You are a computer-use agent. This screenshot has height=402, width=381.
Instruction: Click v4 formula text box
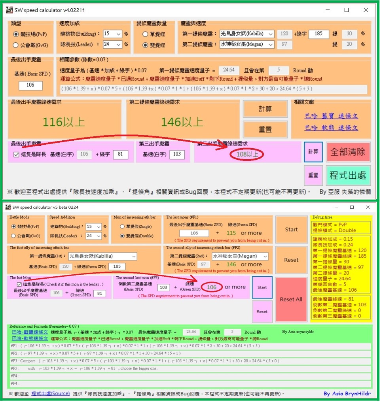tap(214, 89)
